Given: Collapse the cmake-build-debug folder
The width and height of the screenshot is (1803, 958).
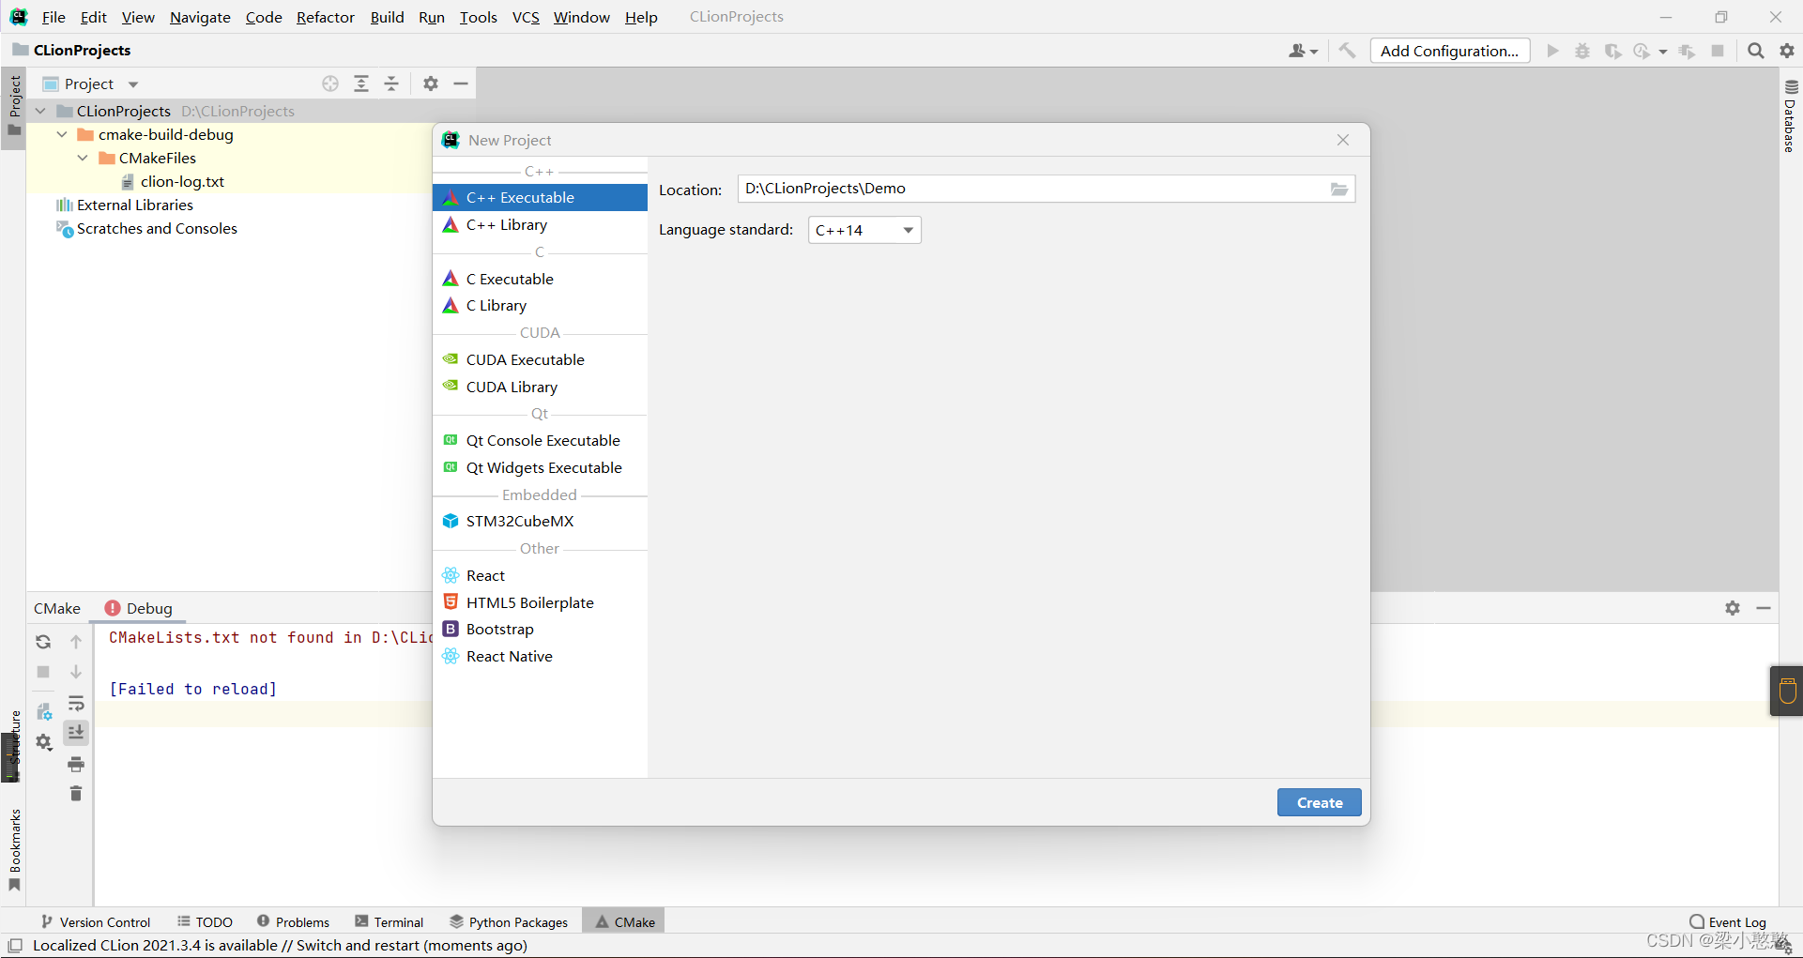Looking at the screenshot, I should [62, 134].
